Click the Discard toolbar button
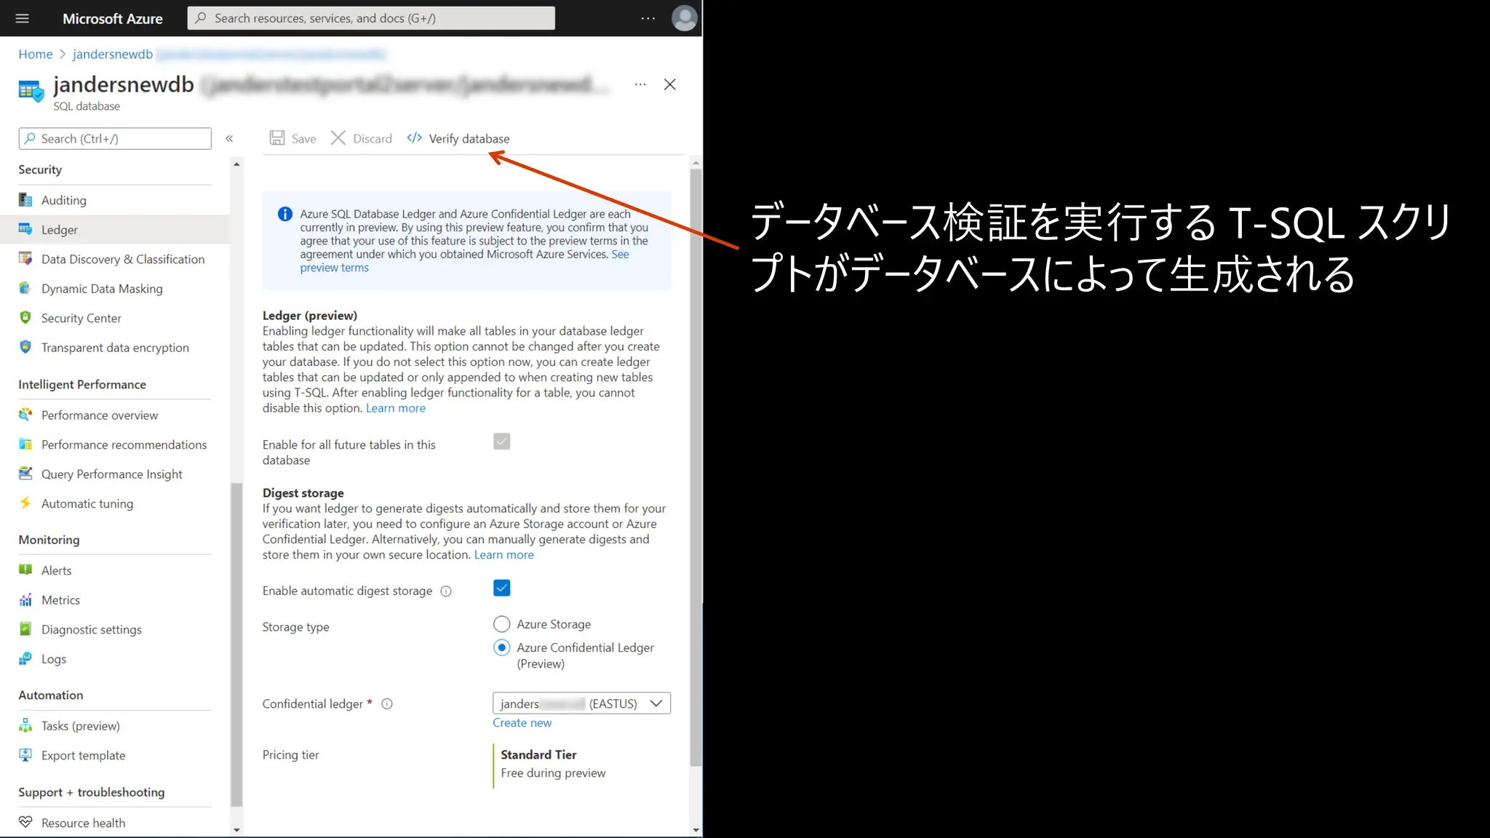1490x838 pixels. 362,138
